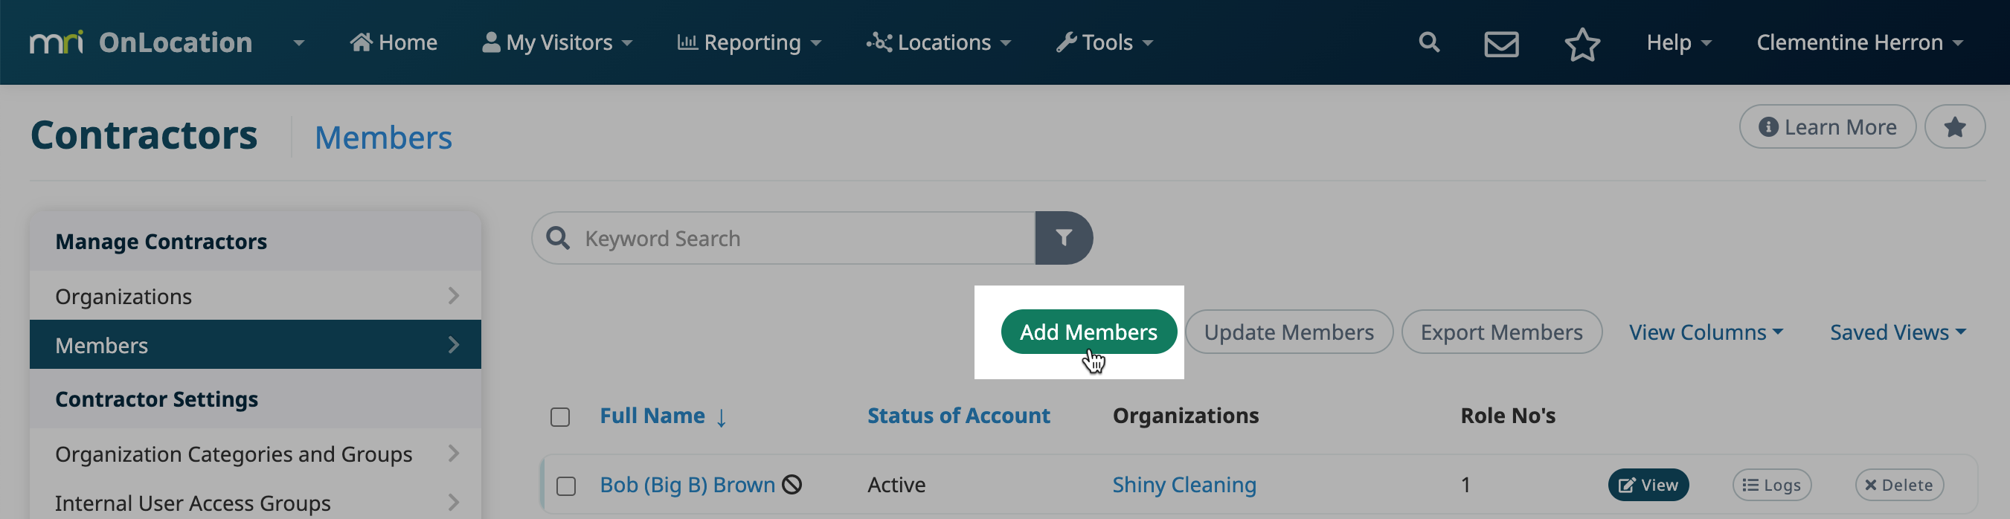Viewport: 2010px width, 519px height.
Task: Click the mri OnLocation logo
Action: click(x=141, y=42)
